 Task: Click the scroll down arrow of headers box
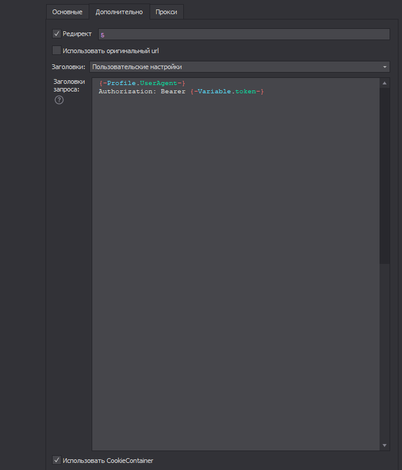click(385, 445)
